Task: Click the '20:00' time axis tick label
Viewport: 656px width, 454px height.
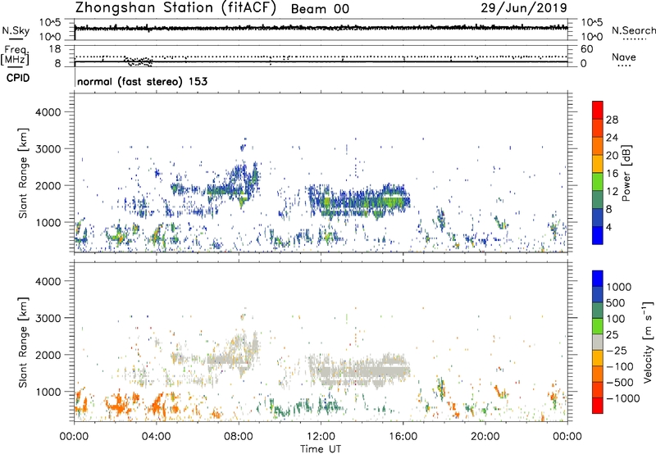Action: 485,437
